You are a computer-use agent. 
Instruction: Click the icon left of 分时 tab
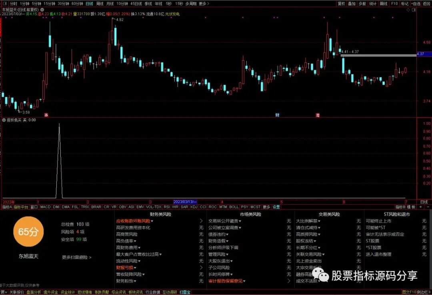(5, 4)
